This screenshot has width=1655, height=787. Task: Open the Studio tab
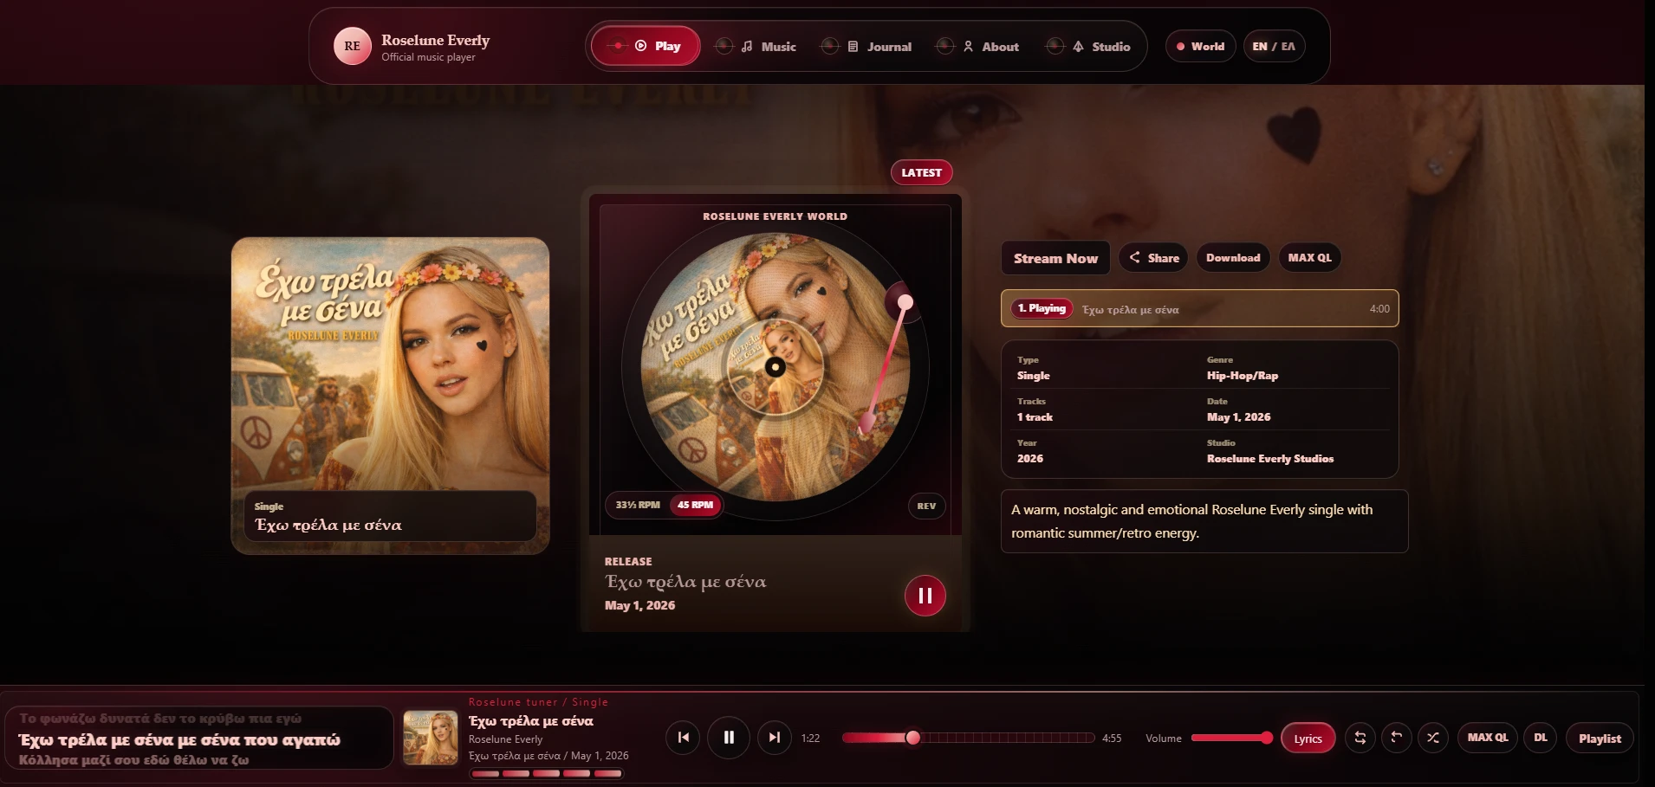pos(1088,47)
